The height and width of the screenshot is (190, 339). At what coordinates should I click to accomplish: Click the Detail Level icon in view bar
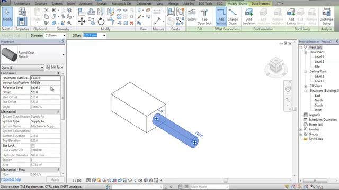88,180
